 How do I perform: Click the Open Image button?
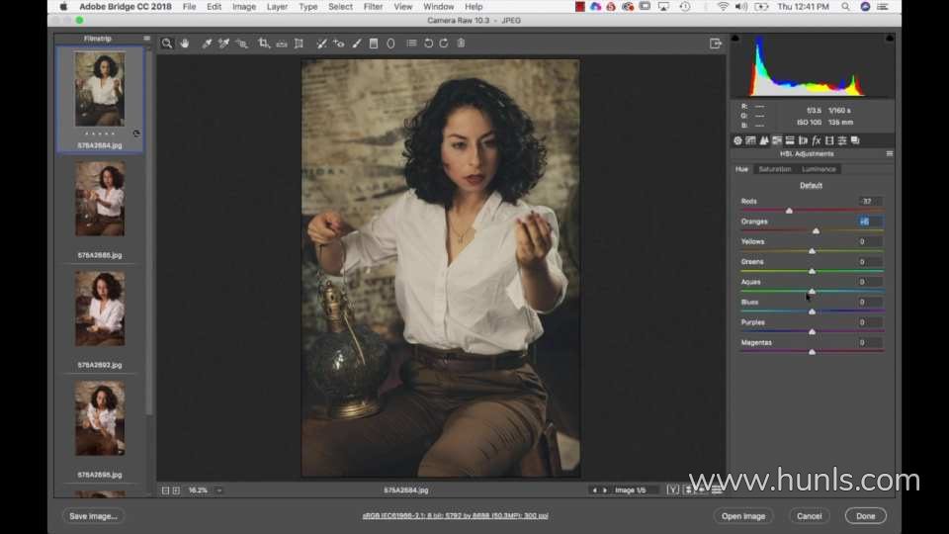(743, 516)
